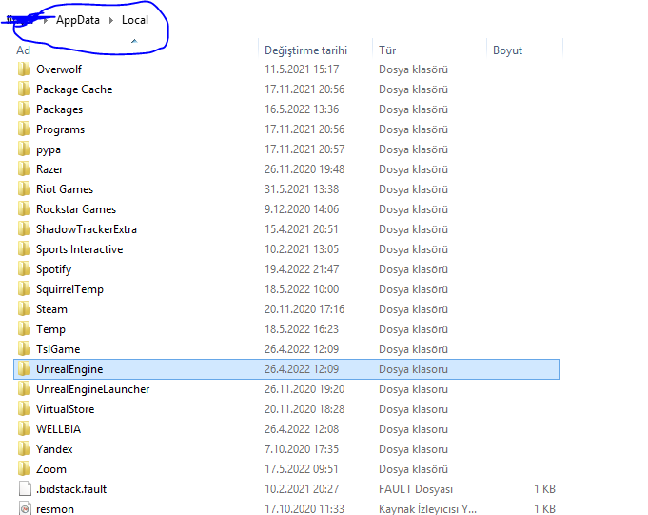
Task: Click the date 26.4.2022 12:08 for WELLBIA
Action: [302, 428]
